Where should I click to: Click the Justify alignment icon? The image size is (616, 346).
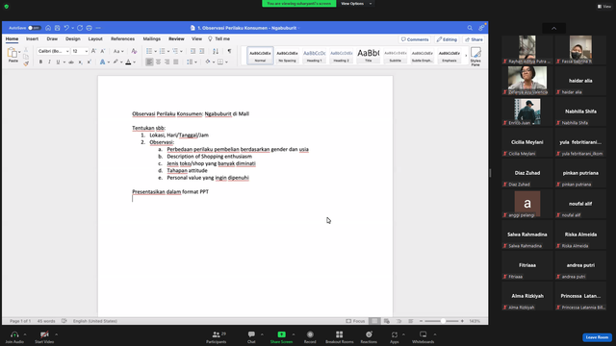176,62
